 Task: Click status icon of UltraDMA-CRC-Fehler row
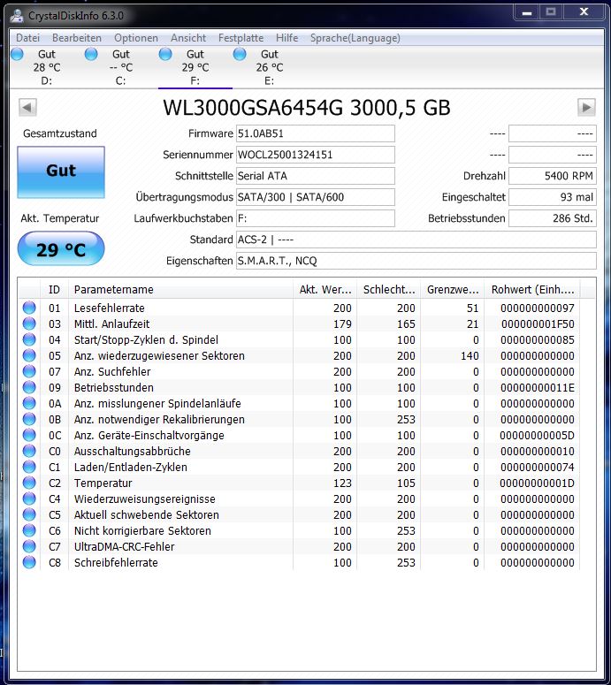coord(29,546)
